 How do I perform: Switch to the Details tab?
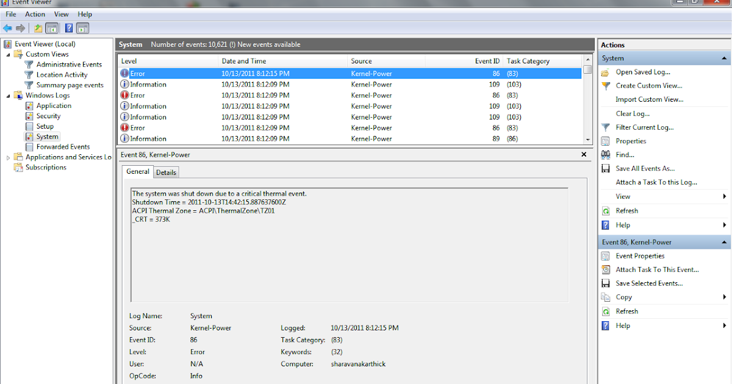pos(166,172)
